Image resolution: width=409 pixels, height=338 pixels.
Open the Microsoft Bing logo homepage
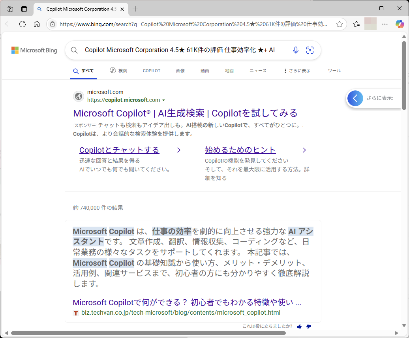click(x=34, y=50)
